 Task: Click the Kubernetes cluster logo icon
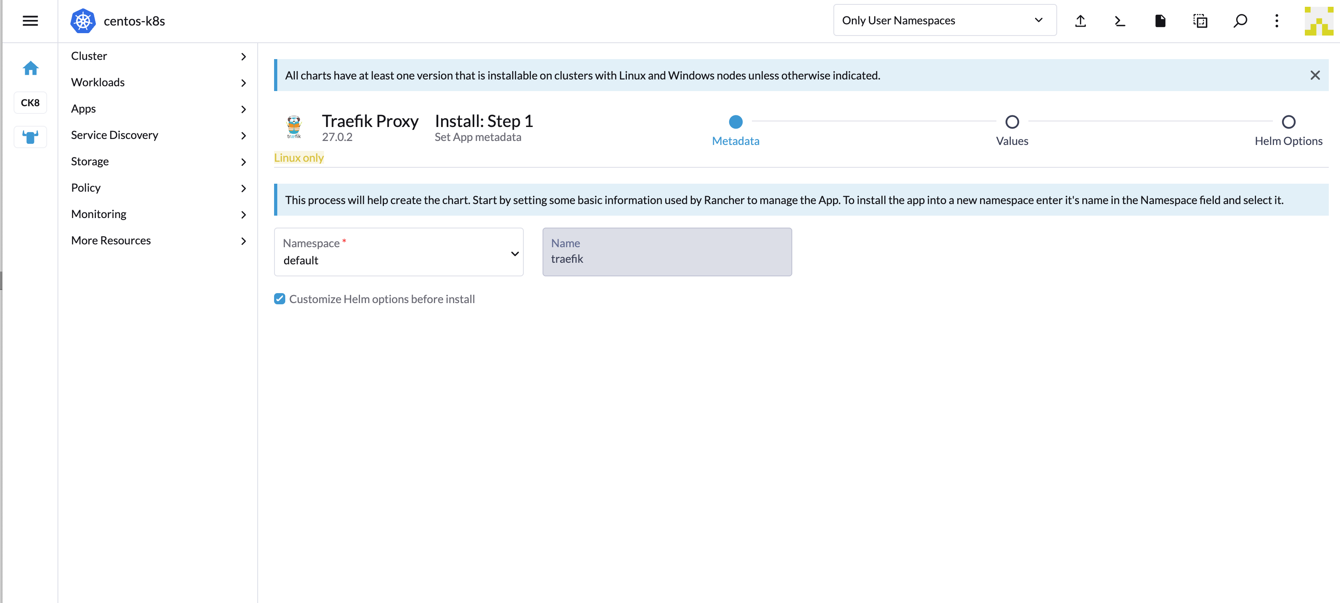(83, 21)
